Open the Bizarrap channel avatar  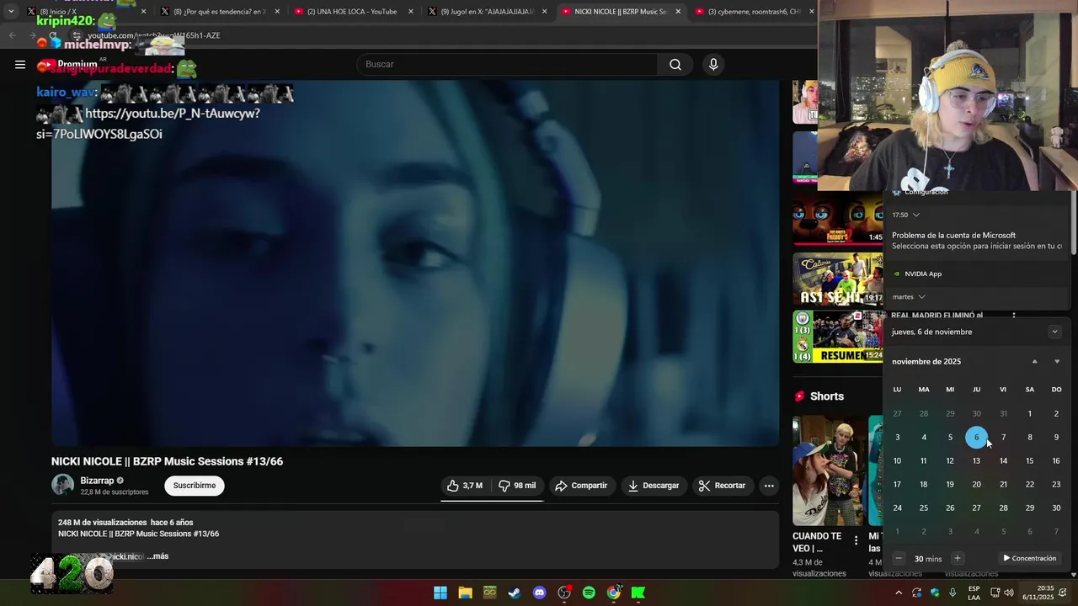point(62,485)
